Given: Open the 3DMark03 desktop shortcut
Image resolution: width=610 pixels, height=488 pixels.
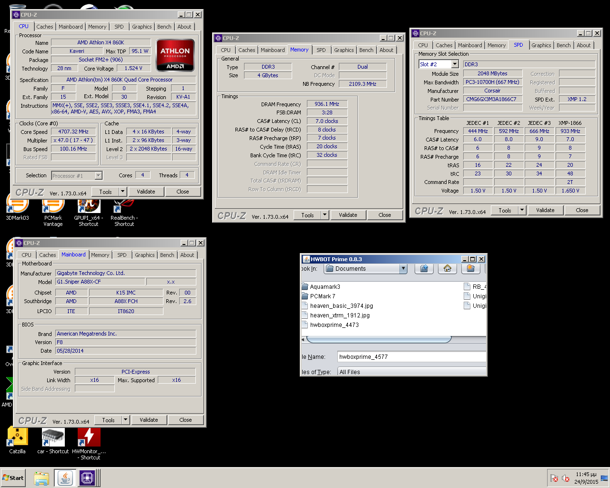Looking at the screenshot, I should tap(17, 210).
